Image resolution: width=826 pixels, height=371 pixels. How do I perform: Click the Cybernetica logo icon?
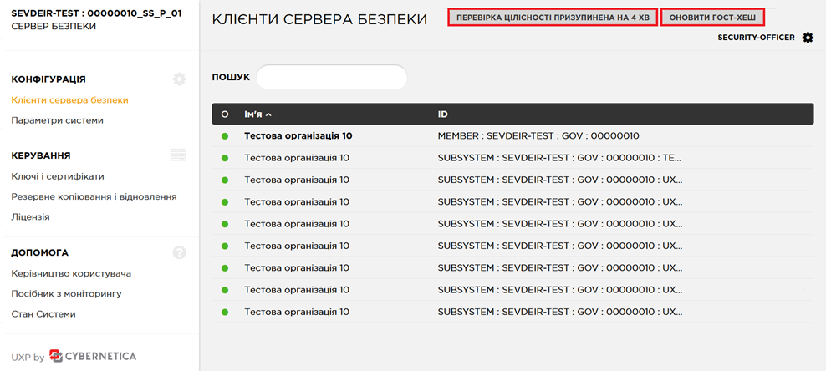56,356
